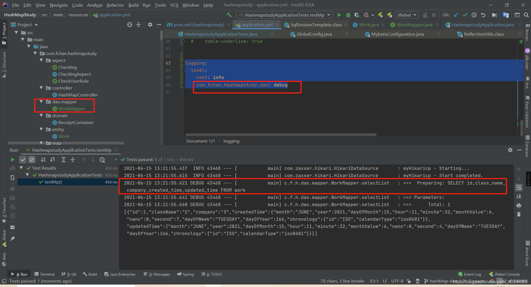Switch to the pom.xml (hashmapstudy) tab
This screenshot has width=531, height=287.
[198, 25]
